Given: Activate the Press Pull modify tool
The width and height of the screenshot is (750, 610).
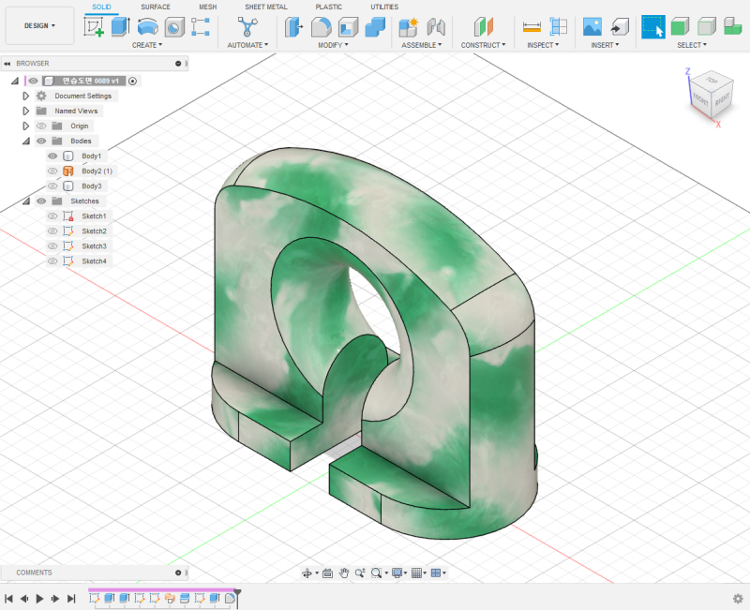Looking at the screenshot, I should pyautogui.click(x=292, y=26).
